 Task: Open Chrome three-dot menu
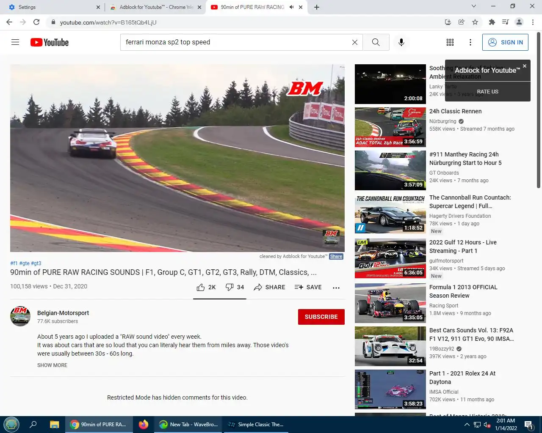point(533,22)
